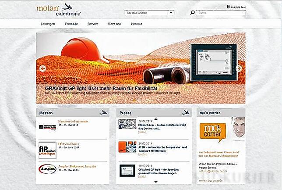Open the Sprache wählen language dropdown
282x190 pixels.
149,13
